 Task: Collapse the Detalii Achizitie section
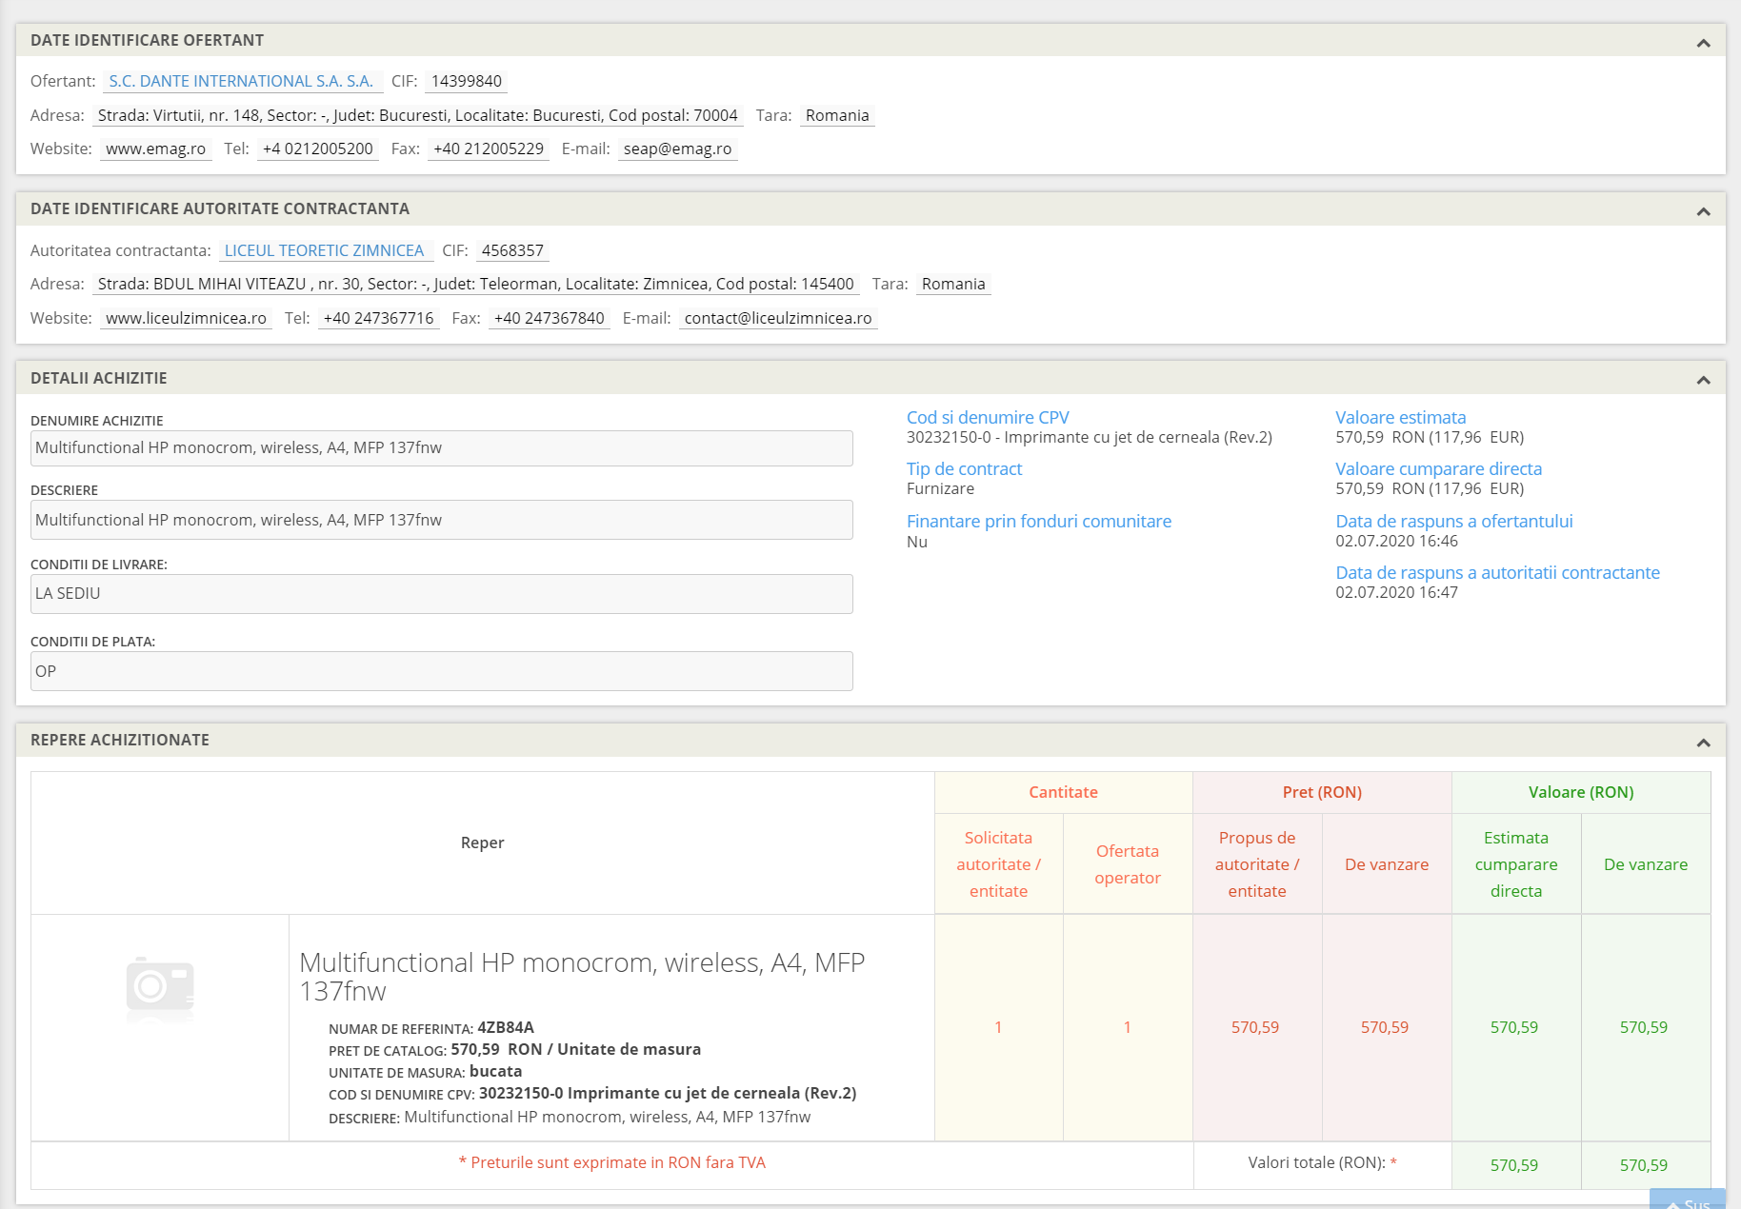[x=1704, y=380]
